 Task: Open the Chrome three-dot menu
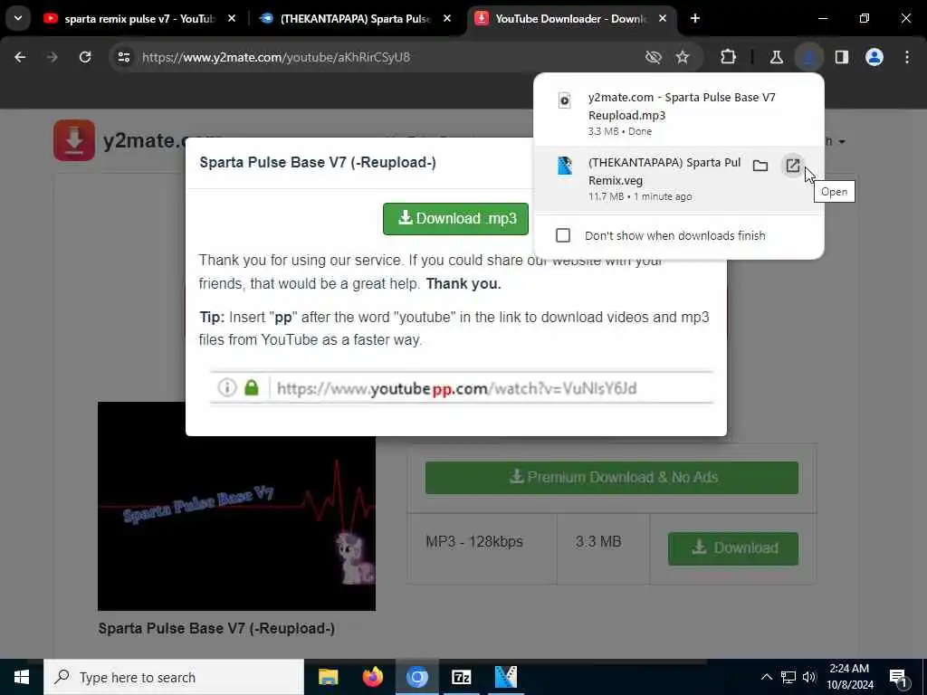(x=907, y=57)
